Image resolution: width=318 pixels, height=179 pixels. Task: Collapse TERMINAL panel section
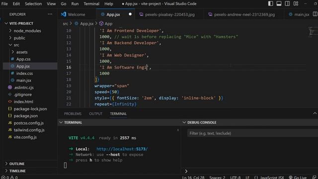point(61,122)
